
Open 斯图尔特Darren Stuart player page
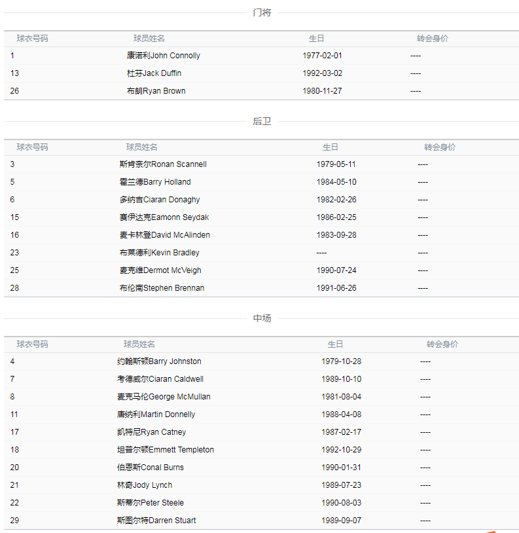click(x=156, y=521)
